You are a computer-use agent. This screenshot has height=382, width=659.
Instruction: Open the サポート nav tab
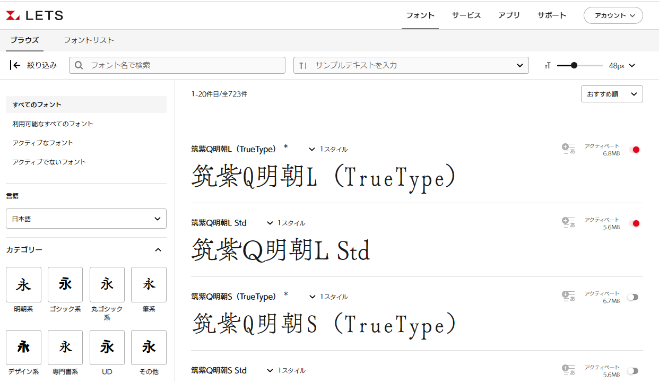click(x=552, y=15)
